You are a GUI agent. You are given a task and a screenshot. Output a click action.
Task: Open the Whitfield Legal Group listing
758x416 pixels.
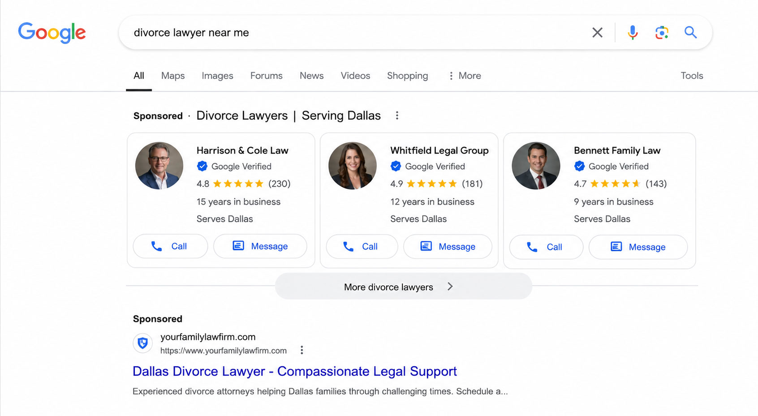click(439, 150)
